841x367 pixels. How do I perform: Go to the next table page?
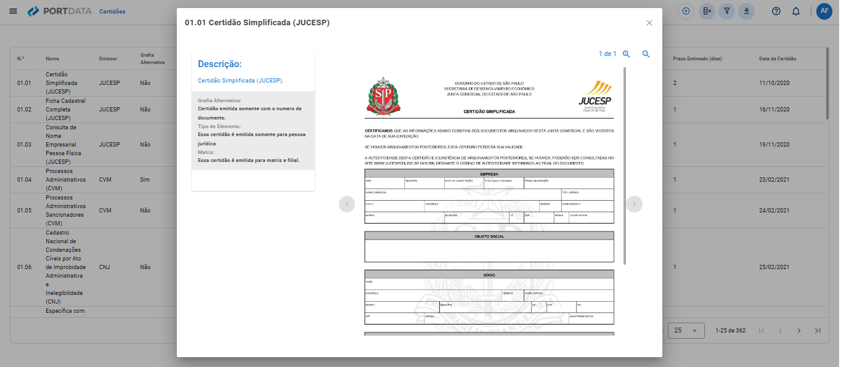coord(799,331)
